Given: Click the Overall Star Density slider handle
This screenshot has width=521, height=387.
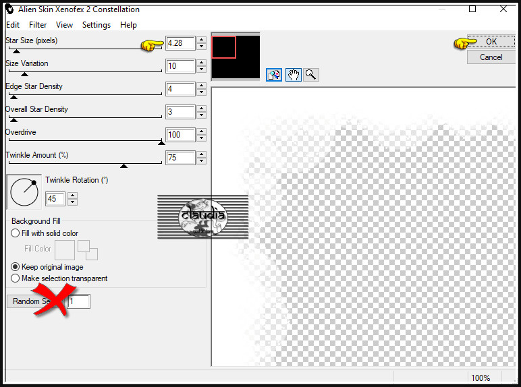Looking at the screenshot, I should click(13, 120).
